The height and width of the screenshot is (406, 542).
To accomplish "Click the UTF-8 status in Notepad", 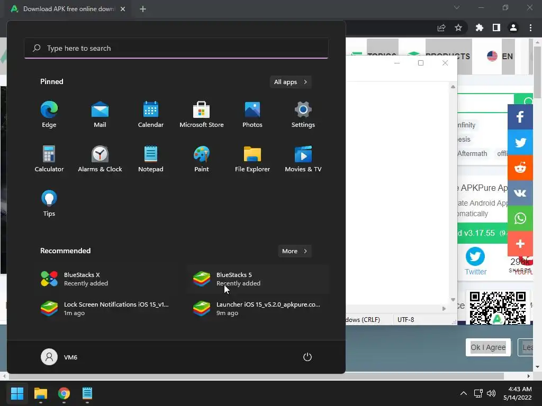I will 405,320.
